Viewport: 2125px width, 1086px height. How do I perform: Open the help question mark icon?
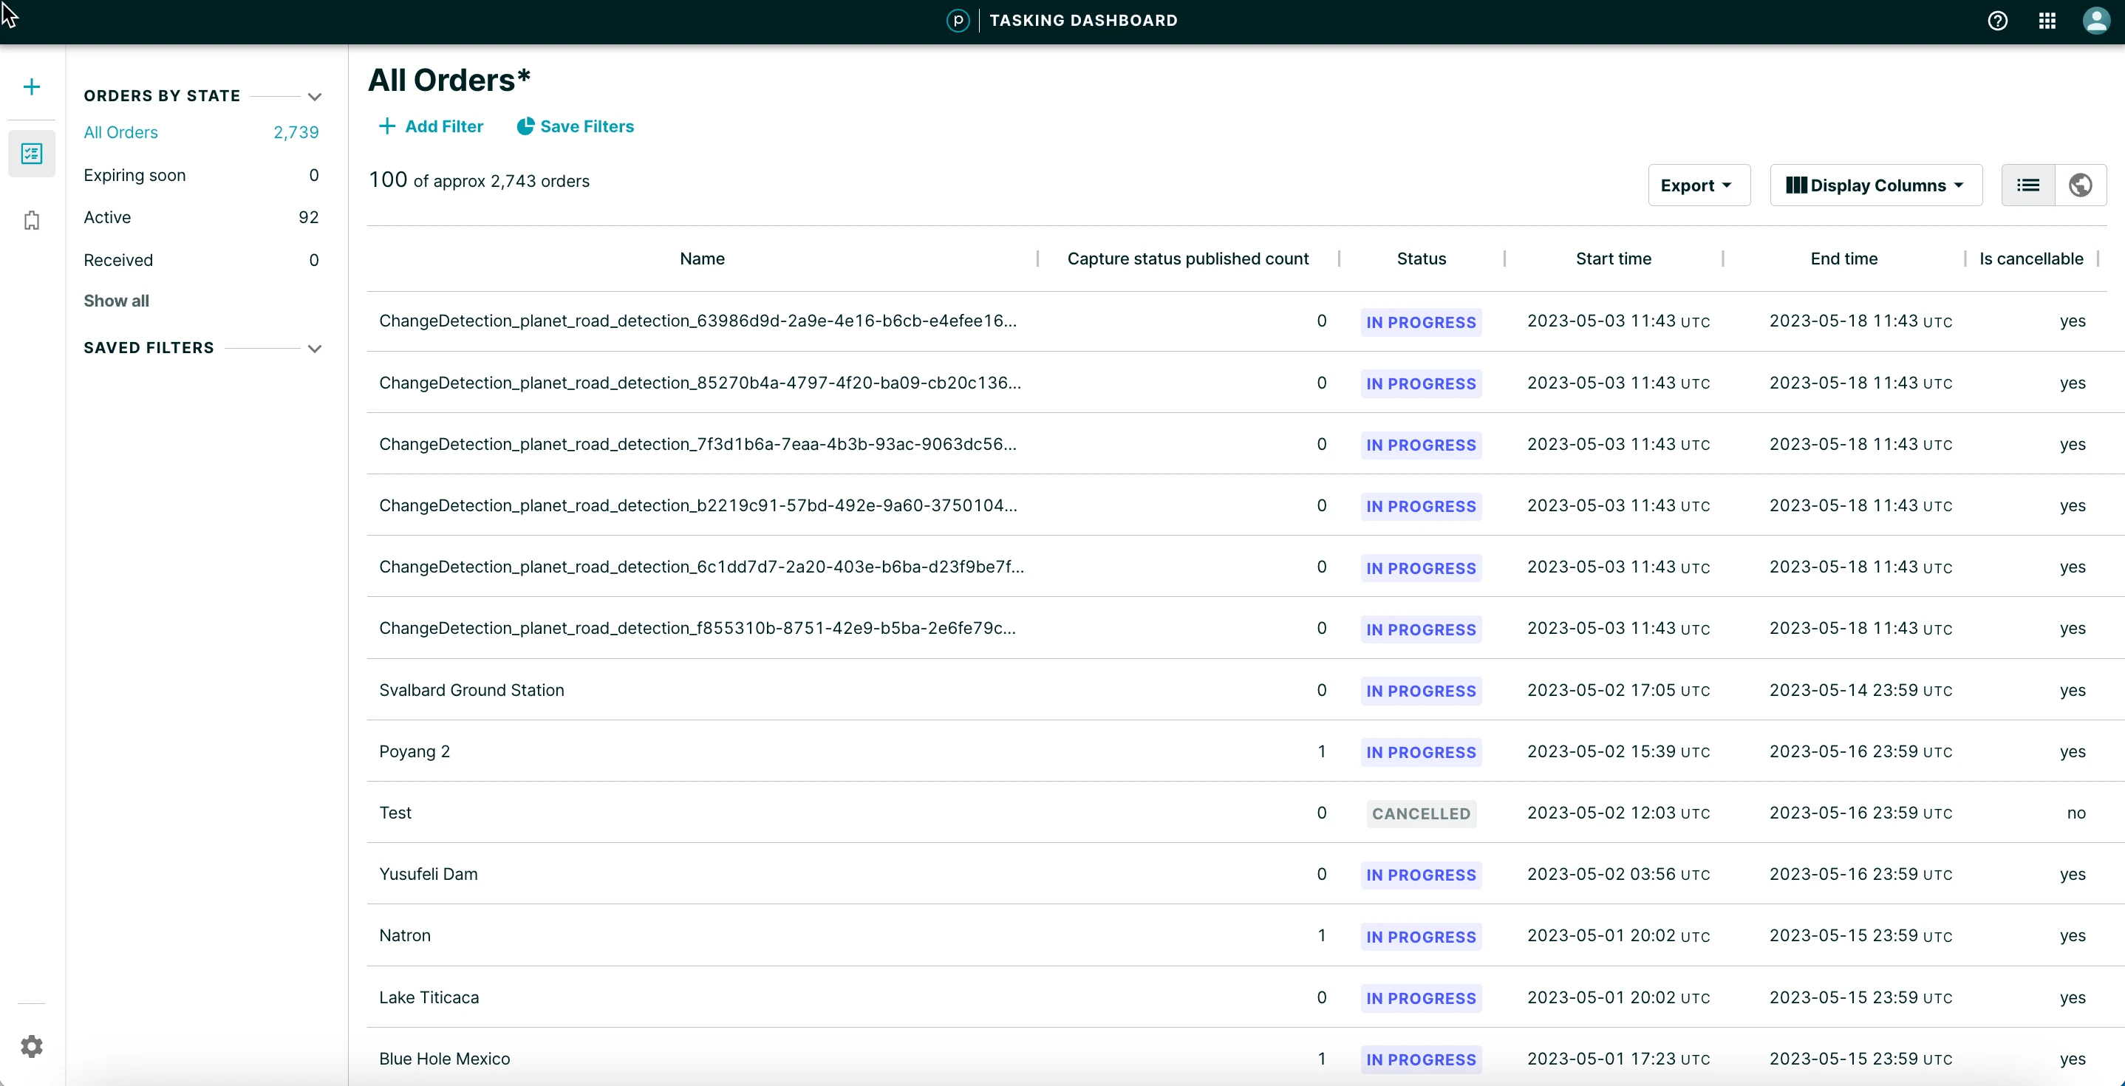click(1997, 21)
